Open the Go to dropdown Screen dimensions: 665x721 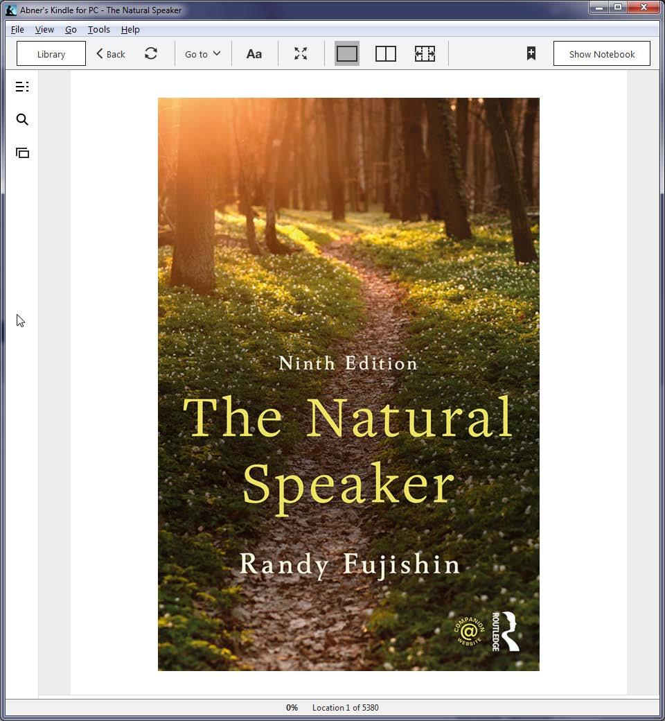tap(203, 54)
